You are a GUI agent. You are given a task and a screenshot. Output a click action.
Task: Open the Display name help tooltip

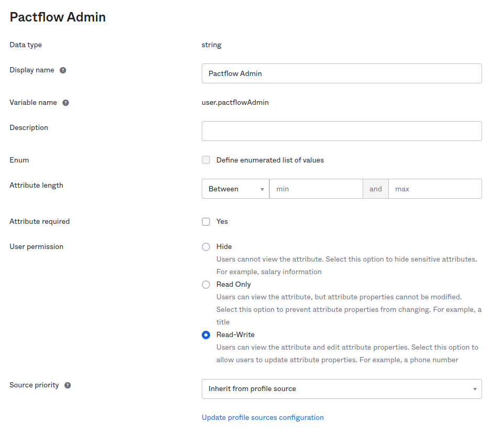click(x=63, y=69)
